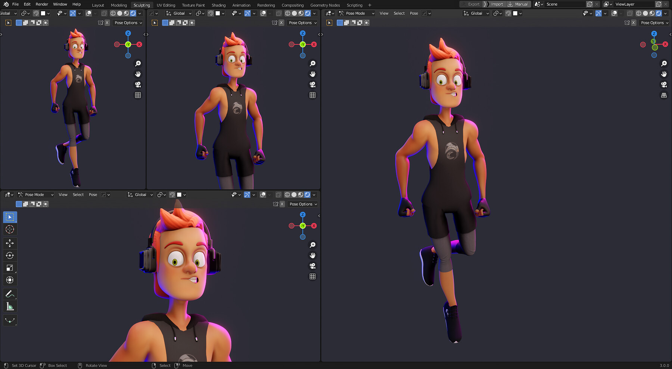This screenshot has width=672, height=369.
Task: Click the Scene name field
Action: [x=564, y=4]
